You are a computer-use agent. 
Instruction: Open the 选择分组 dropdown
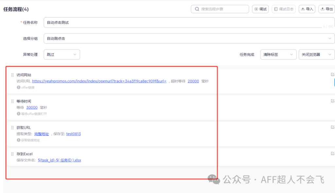point(189,38)
